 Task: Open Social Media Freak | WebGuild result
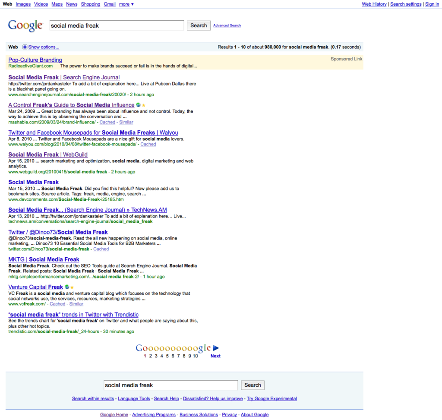pos(48,155)
